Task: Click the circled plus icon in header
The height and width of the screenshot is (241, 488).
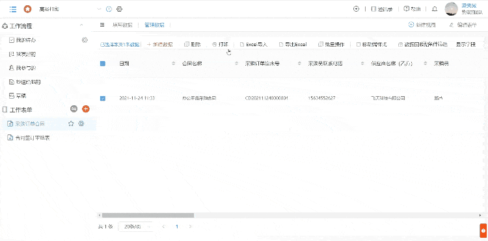Action: 357,9
